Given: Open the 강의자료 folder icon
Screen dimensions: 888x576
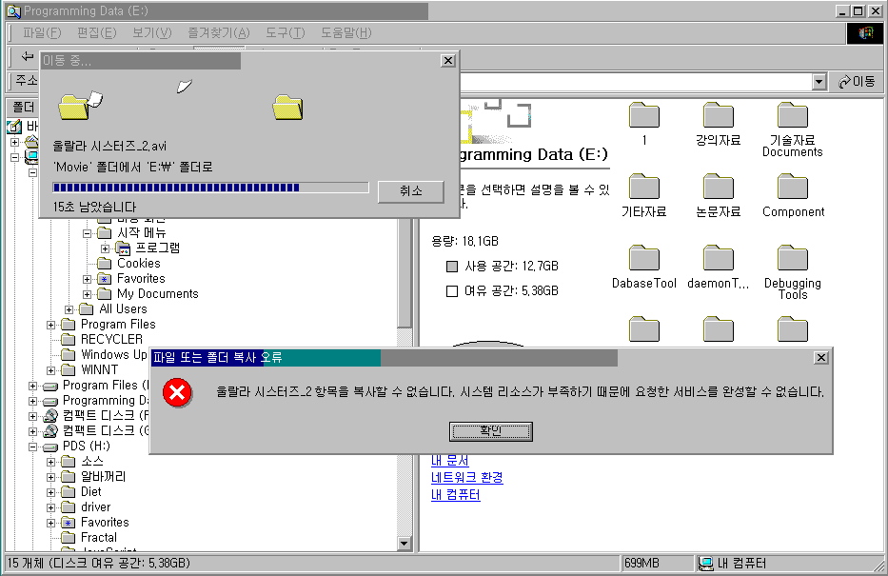Looking at the screenshot, I should pos(719,116).
